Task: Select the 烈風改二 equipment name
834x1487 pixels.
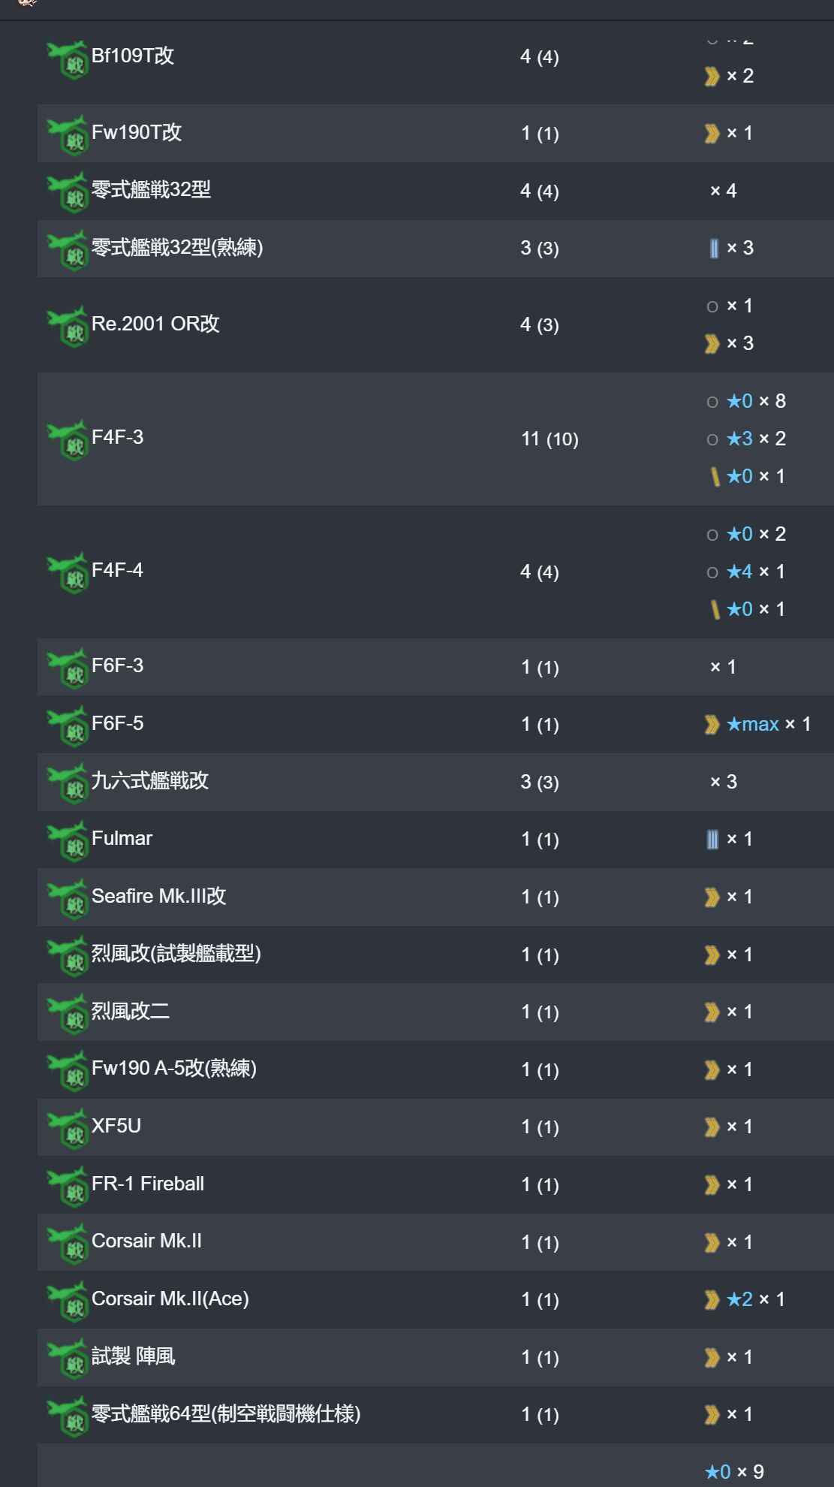Action: (131, 1011)
